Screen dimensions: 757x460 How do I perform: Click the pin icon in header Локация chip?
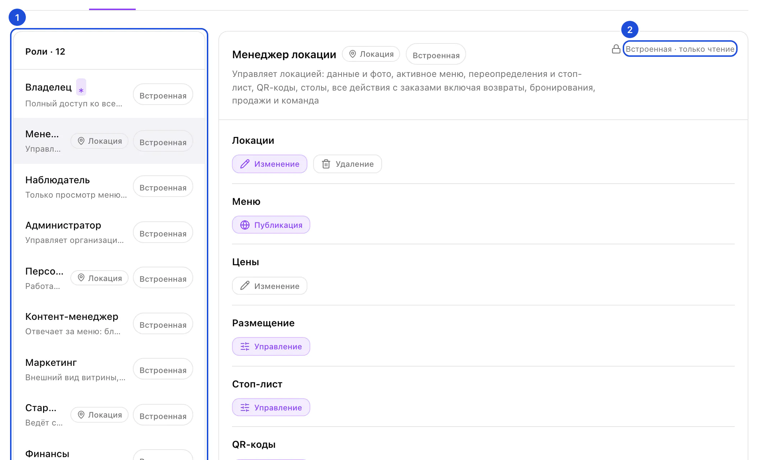point(353,54)
